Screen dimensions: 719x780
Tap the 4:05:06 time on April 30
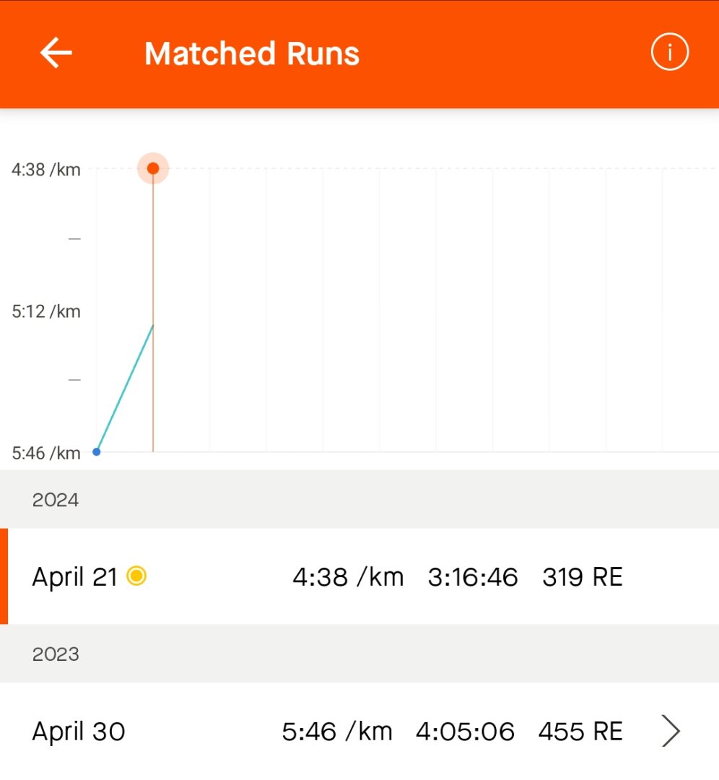(465, 732)
